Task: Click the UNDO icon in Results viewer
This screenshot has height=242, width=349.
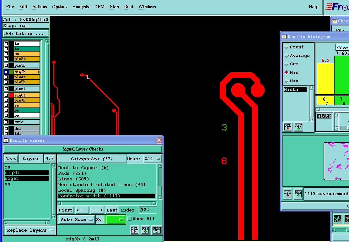Action: 157,230
